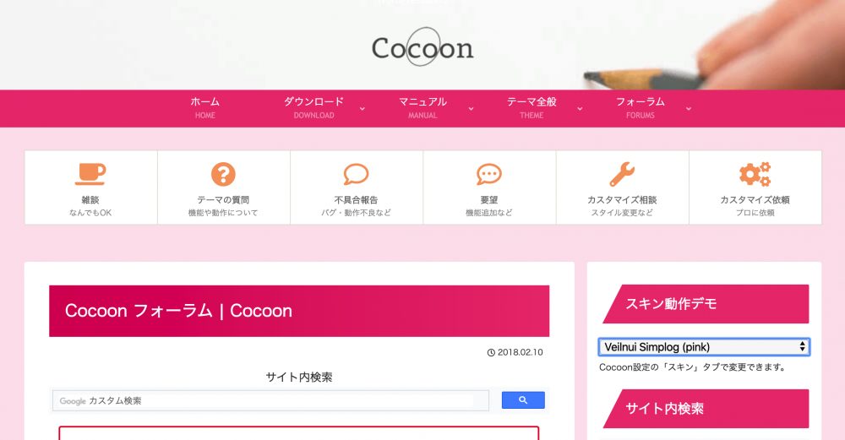Screen dimensions: 845x440
Task: Click the wrench カスタマイズ相談 icon
Action: tap(622, 175)
